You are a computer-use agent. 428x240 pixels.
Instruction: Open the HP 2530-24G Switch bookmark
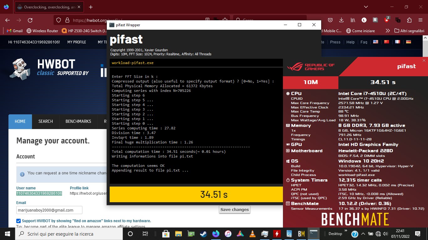coord(84,31)
